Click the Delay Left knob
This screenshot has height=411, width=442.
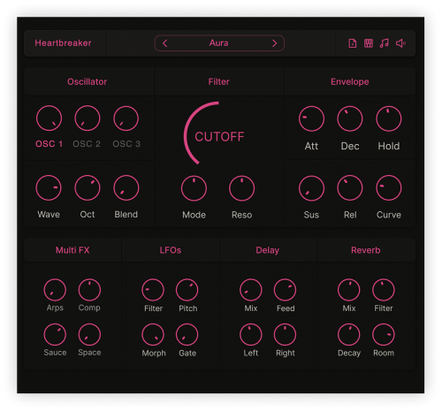click(251, 335)
